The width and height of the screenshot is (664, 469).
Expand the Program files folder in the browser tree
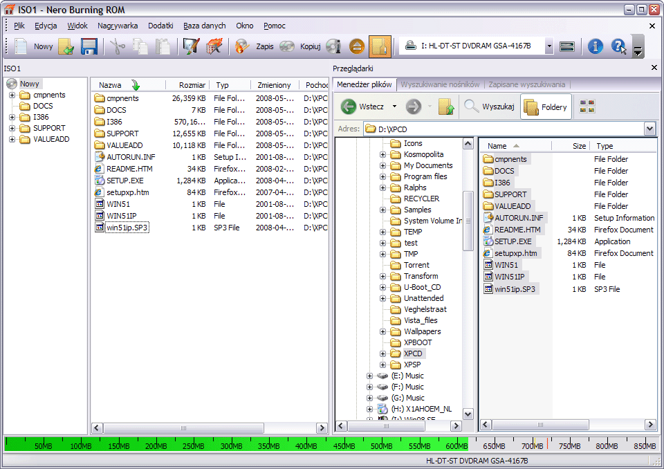[382, 176]
